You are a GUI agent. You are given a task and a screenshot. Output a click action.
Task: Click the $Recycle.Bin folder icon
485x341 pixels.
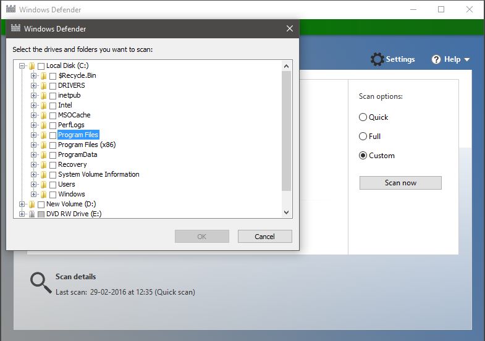tap(44, 76)
